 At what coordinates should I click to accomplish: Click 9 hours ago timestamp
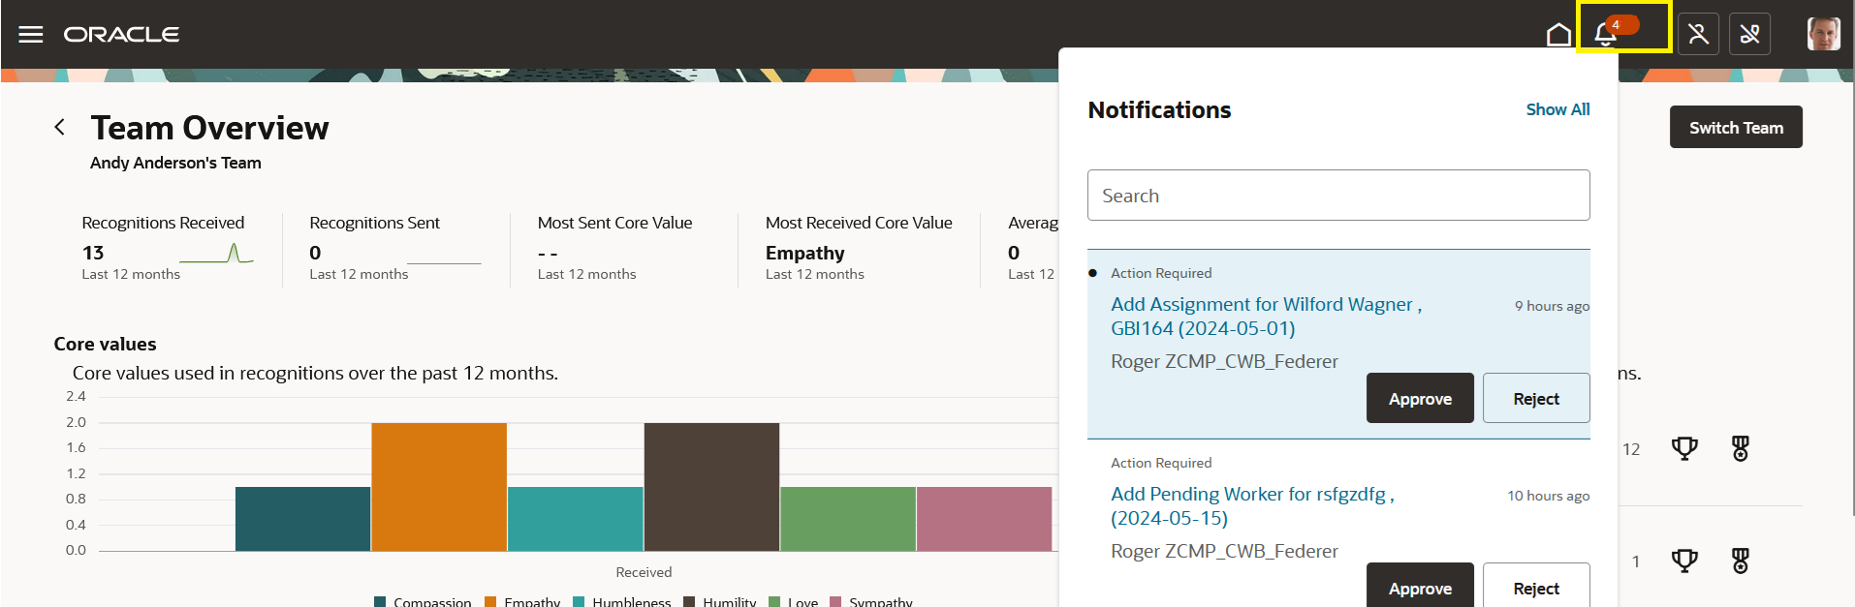click(x=1552, y=306)
